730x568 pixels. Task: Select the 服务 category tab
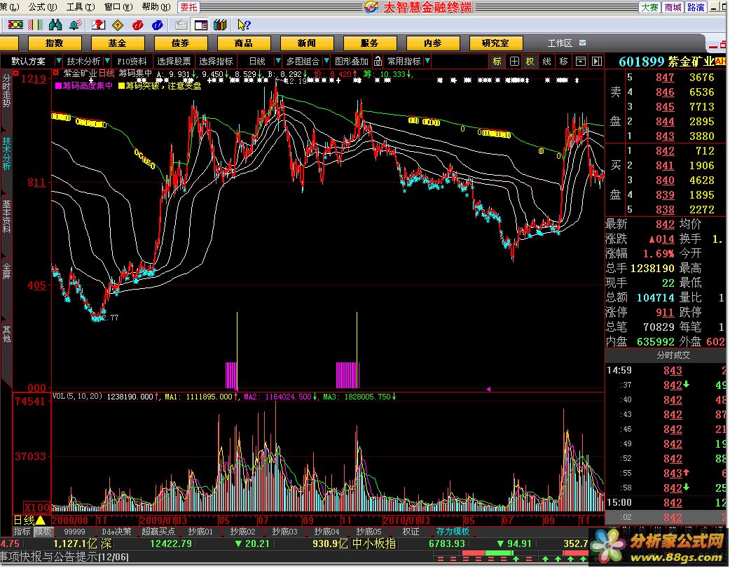(x=370, y=43)
